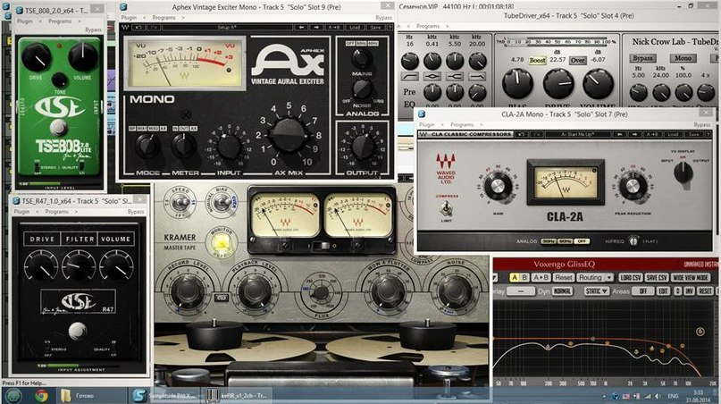Viewport: 721px width, 404px height.
Task: Open Plugin menu in Aphex Exciter window
Action: [x=129, y=18]
